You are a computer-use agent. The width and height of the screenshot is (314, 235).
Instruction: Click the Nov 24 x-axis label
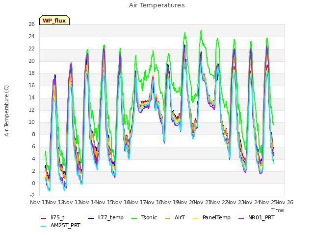click(x=252, y=202)
